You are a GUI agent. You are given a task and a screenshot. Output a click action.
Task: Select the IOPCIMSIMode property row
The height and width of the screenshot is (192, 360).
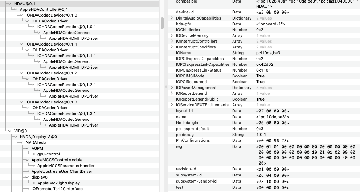point(264,76)
